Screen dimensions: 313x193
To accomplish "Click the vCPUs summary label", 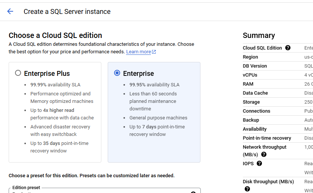I will [x=250, y=75].
